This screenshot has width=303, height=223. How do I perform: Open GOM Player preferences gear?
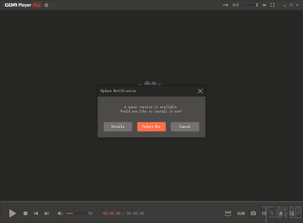[46, 5]
